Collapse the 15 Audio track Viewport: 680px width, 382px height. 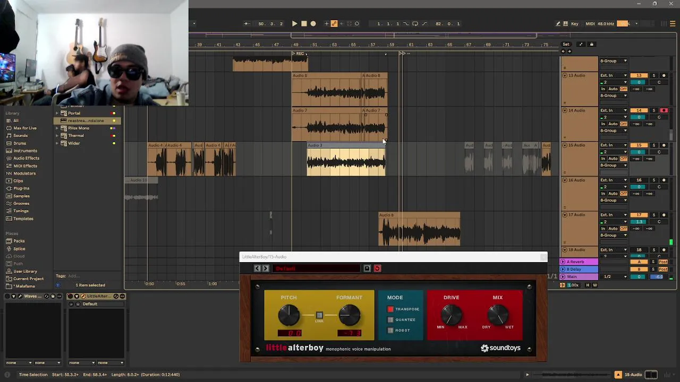(x=564, y=145)
